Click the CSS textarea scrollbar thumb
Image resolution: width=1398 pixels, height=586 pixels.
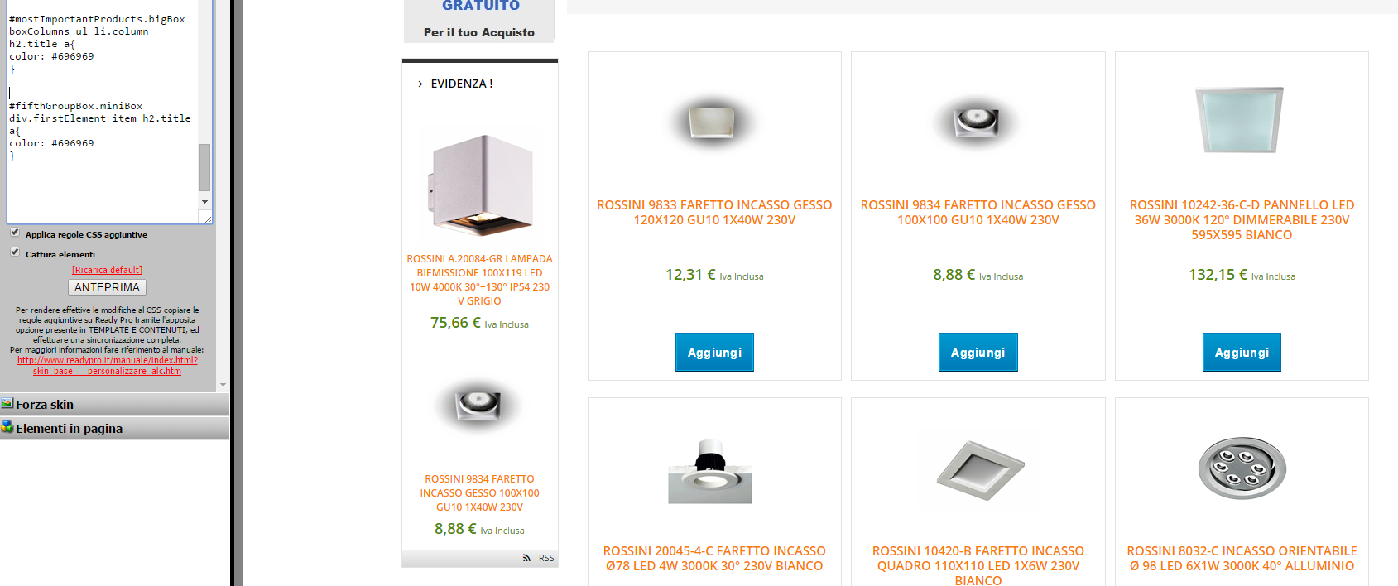[x=204, y=167]
